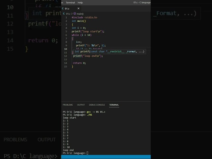Switch to the DEBUG CONSOLE tab
212x159 pixels.
pyautogui.click(x=97, y=105)
